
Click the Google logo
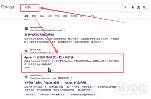click(8, 7)
